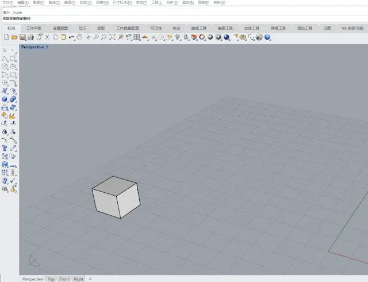The height and width of the screenshot is (282, 368).
Task: Select the Rectangle tool in left sidebar
Action: 13,75
